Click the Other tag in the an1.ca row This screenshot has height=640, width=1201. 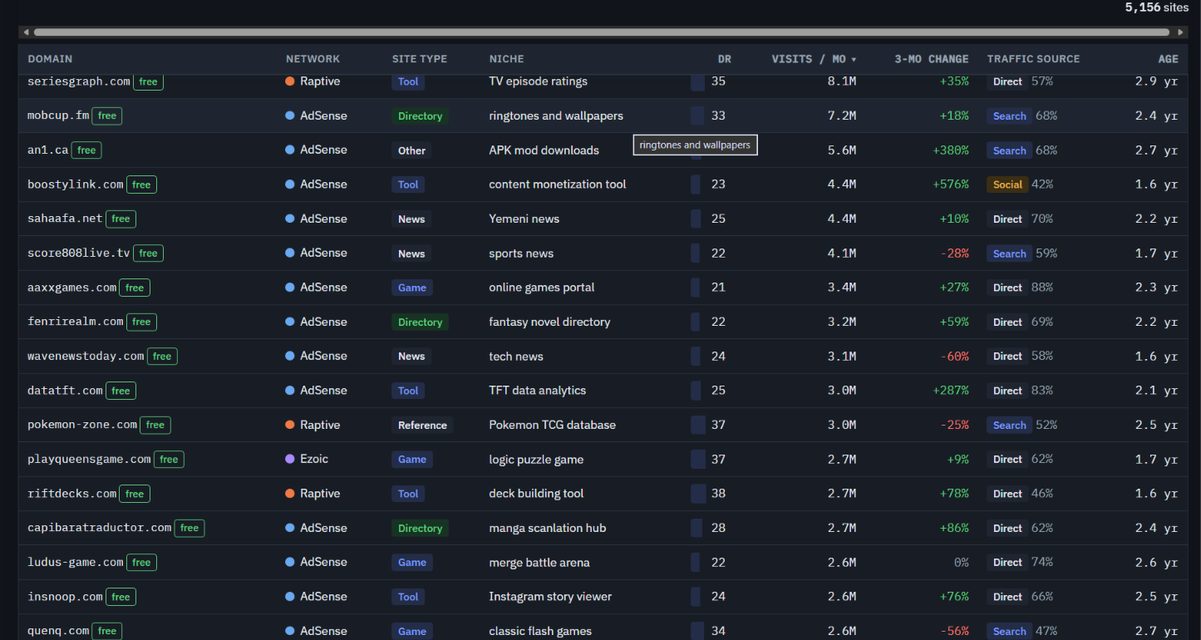pos(411,150)
